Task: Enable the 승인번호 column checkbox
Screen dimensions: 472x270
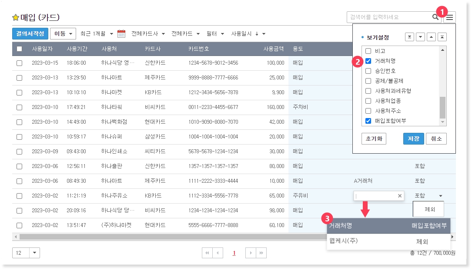Action: tap(368, 71)
